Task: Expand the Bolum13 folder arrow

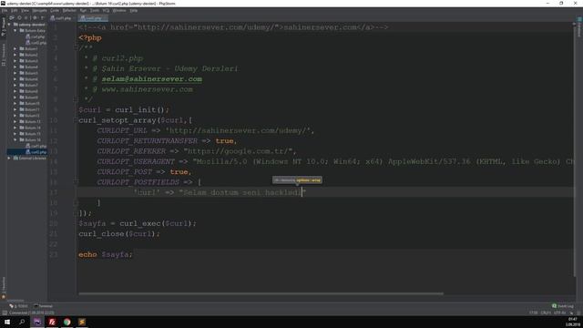Action: point(15,121)
